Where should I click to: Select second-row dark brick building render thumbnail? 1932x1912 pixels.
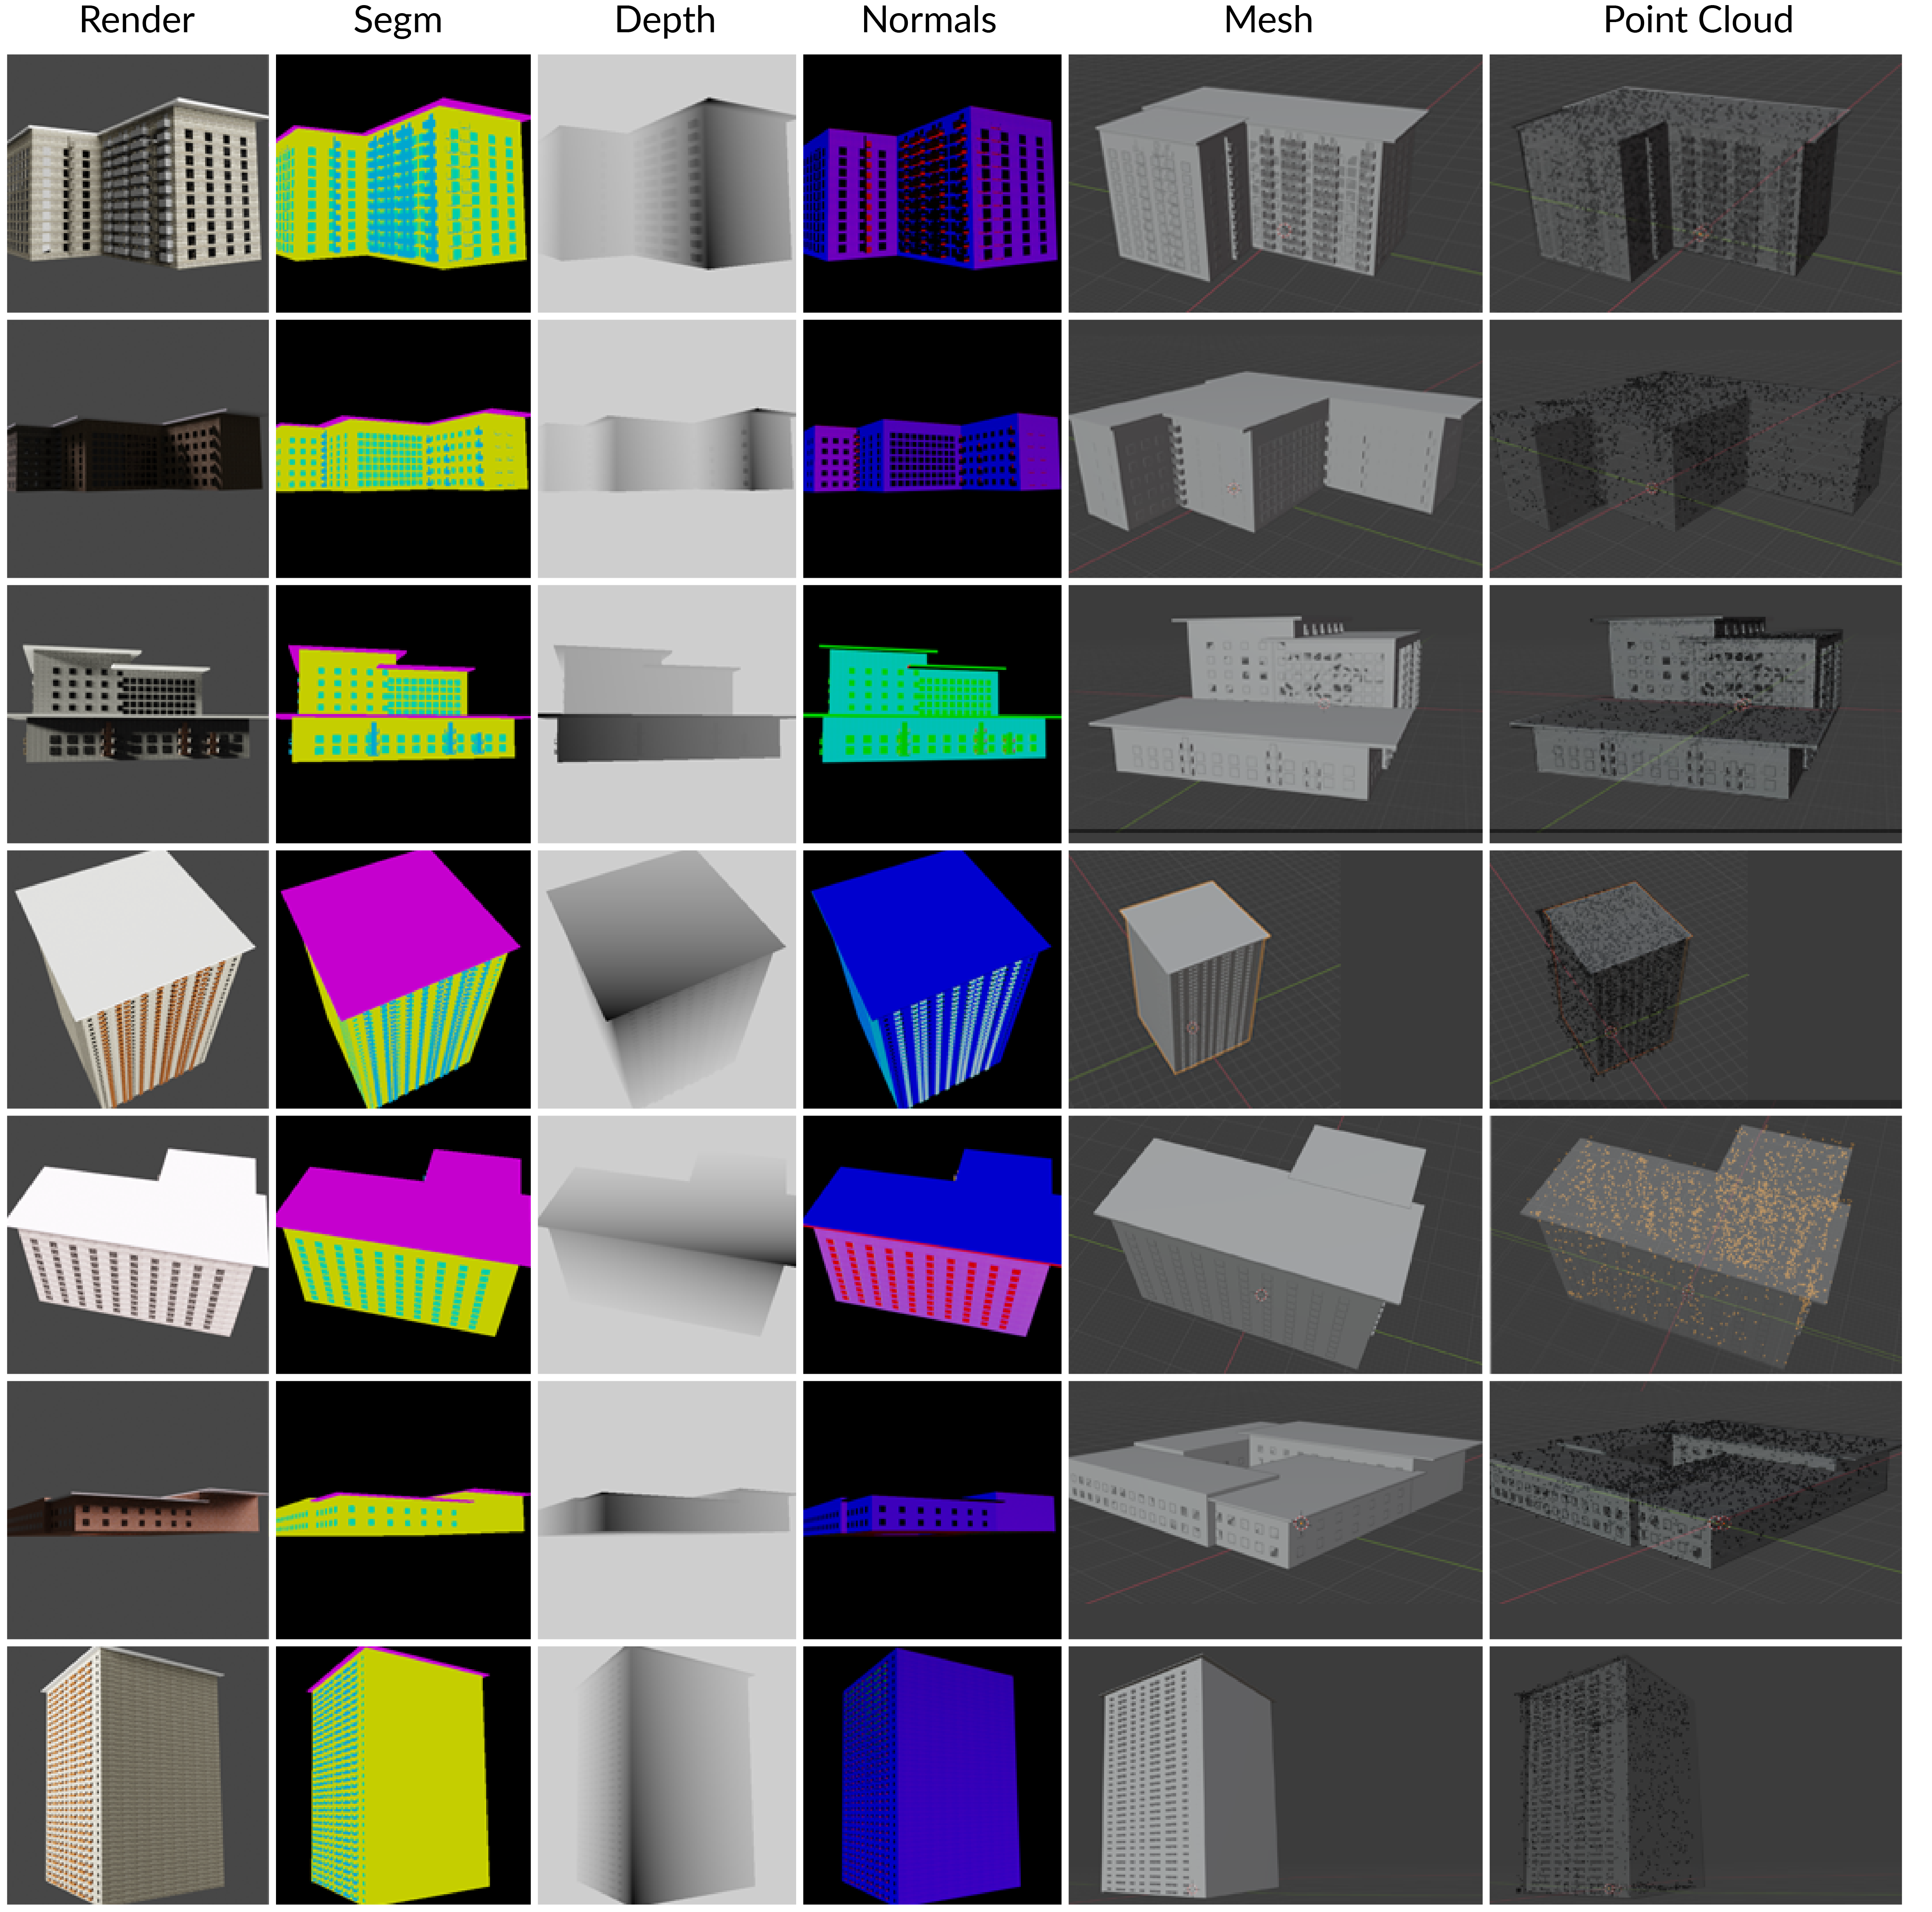click(139, 454)
